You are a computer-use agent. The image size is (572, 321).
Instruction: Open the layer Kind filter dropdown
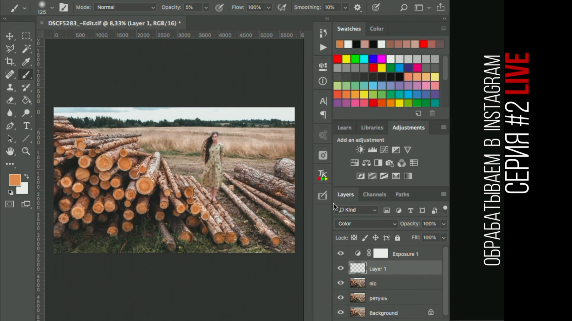click(x=357, y=210)
